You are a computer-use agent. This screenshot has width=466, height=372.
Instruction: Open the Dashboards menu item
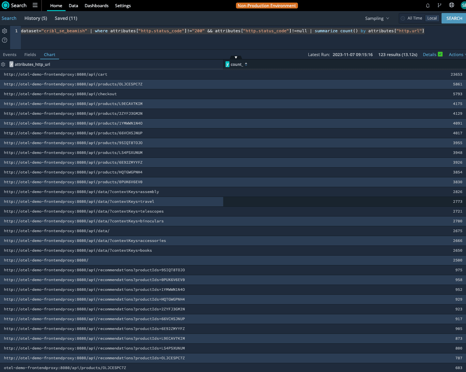(96, 6)
